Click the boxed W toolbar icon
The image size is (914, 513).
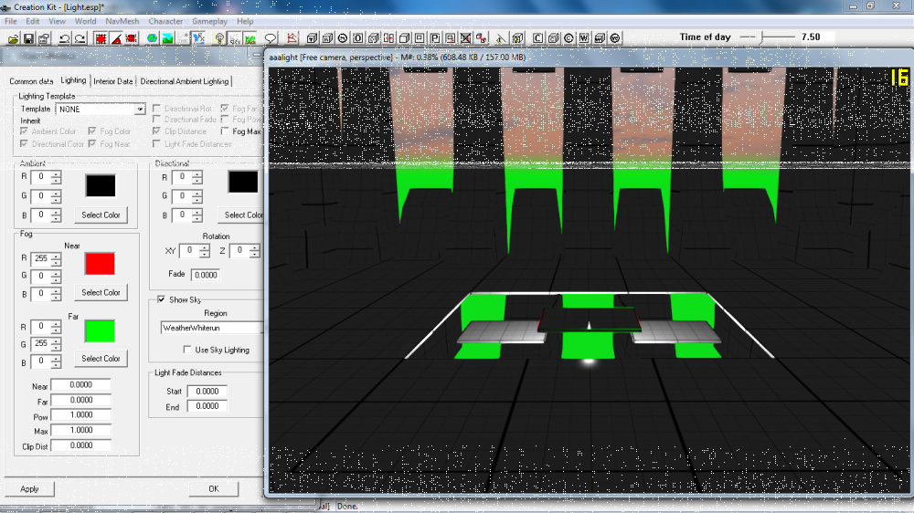[584, 38]
